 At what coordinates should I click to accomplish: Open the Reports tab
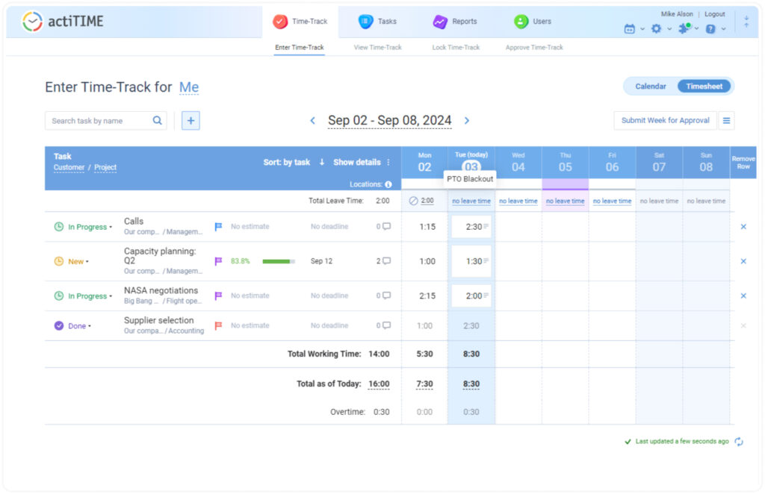pyautogui.click(x=455, y=22)
